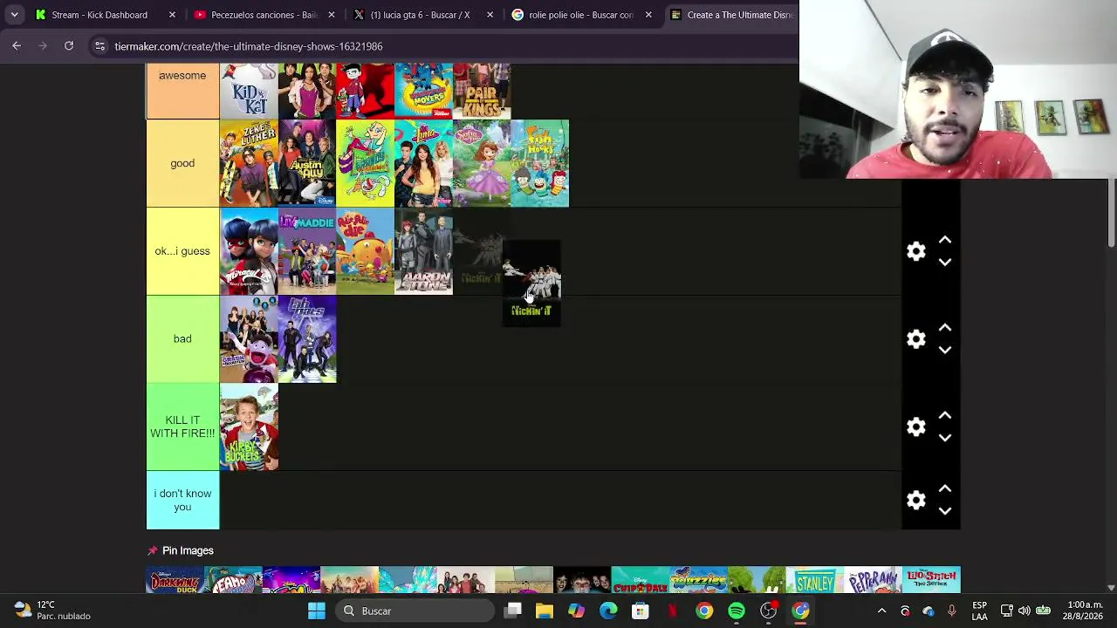Click the taskbar Buscar search box
This screenshot has width=1117, height=628.
pyautogui.click(x=415, y=611)
